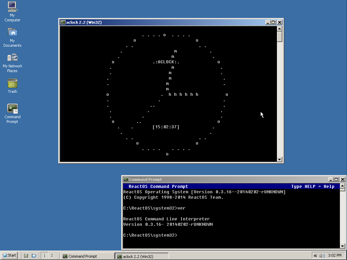The image size is (347, 260).
Task: Click the aclock vertical scrollbar thumb
Action: click(280, 37)
